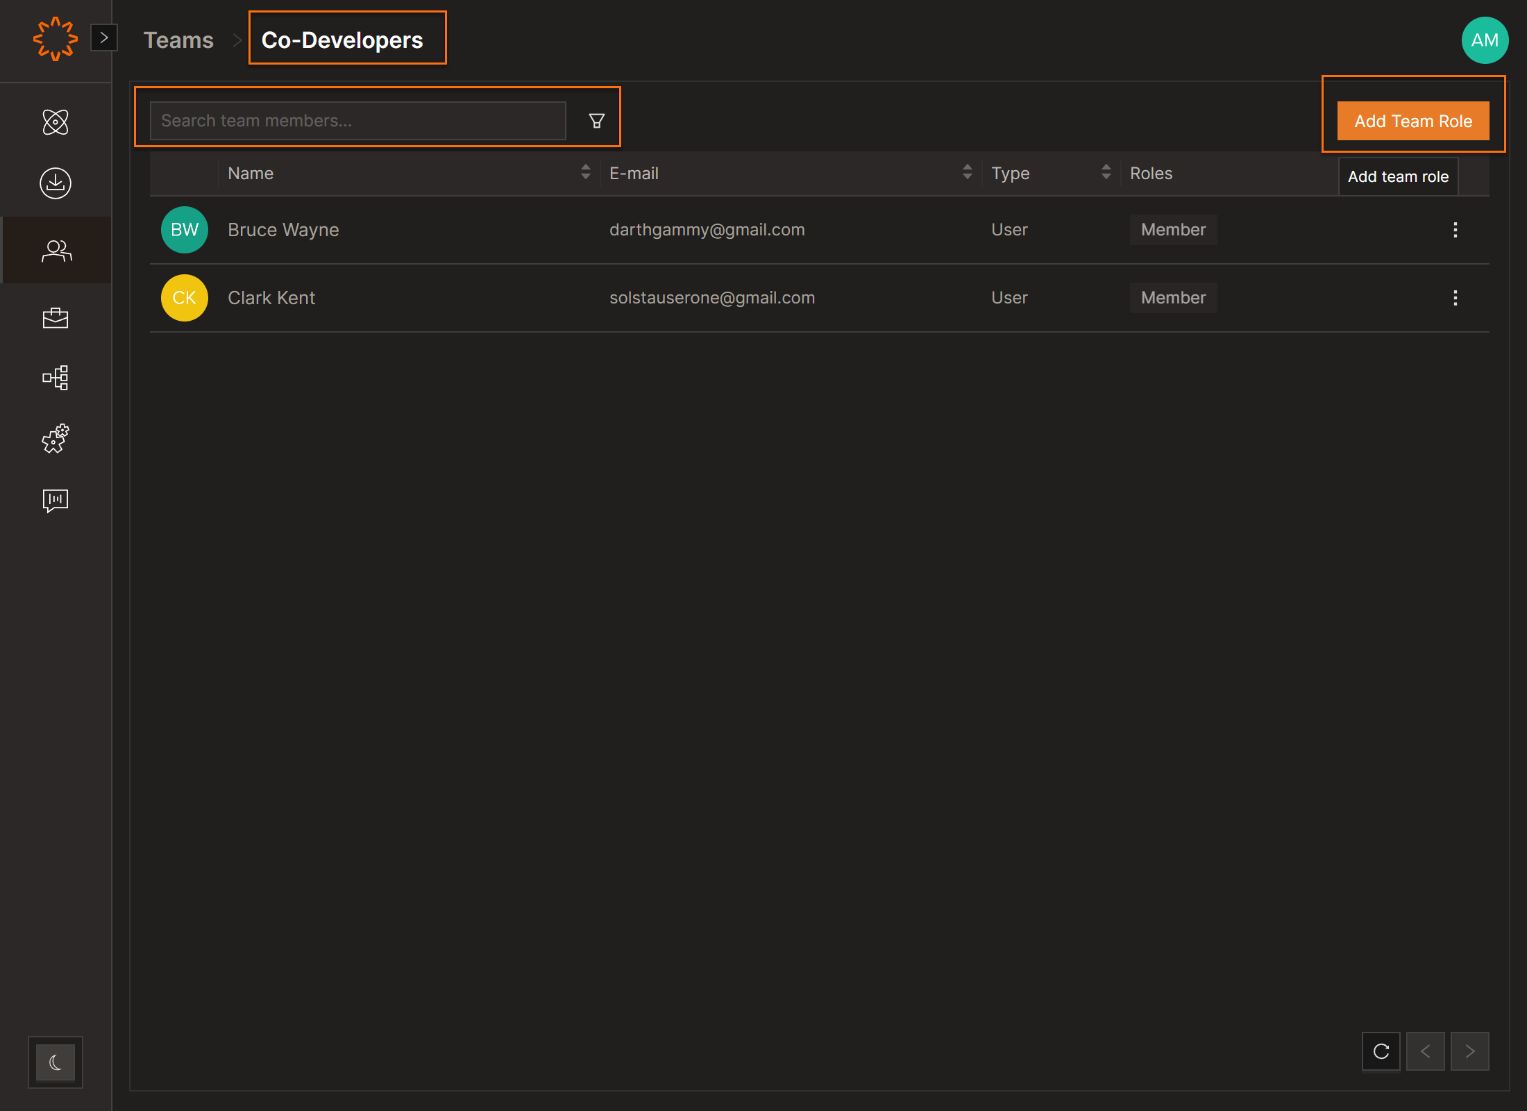Click the filter funnel icon
The height and width of the screenshot is (1111, 1527).
pyautogui.click(x=596, y=121)
